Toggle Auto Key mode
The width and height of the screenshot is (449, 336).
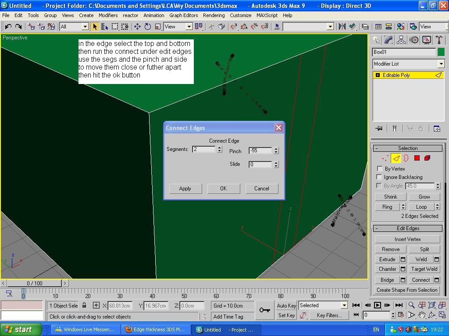point(286,305)
